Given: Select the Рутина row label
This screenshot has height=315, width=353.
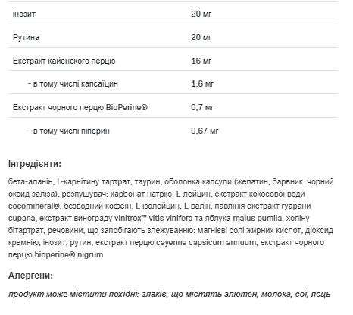Looking at the screenshot, I should click(26, 37).
